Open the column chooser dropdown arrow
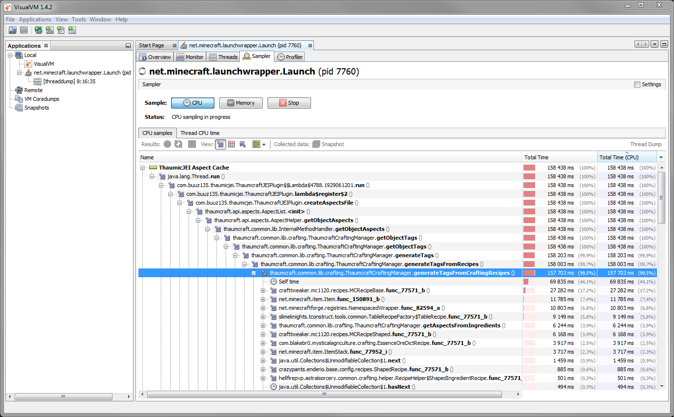Viewport: 674px width, 417px height. pos(661,157)
